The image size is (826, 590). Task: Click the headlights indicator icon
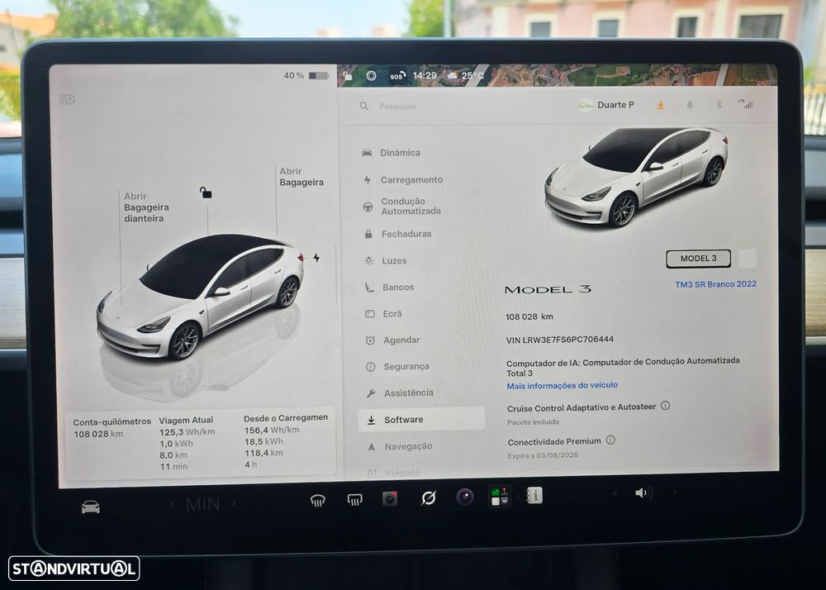(x=67, y=99)
